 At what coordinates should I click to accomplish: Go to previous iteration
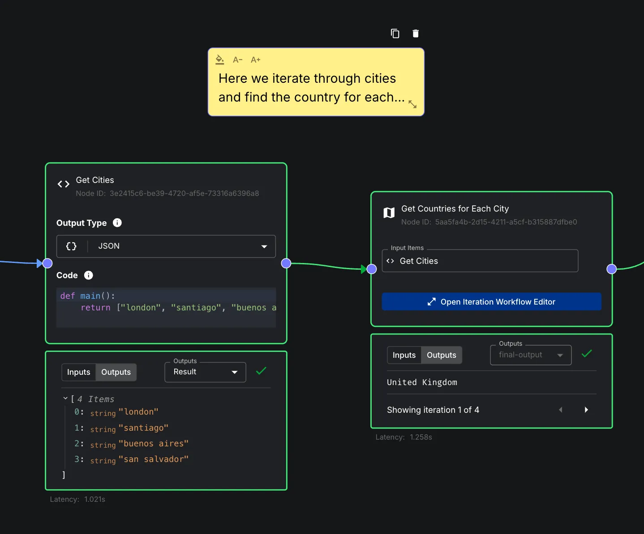click(561, 410)
